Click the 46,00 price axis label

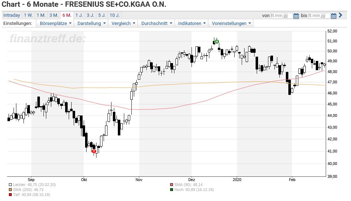coord(332,93)
